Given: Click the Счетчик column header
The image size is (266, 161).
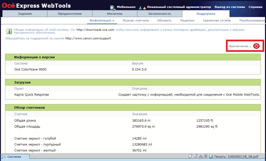Looking at the screenshot, I should (21, 114).
